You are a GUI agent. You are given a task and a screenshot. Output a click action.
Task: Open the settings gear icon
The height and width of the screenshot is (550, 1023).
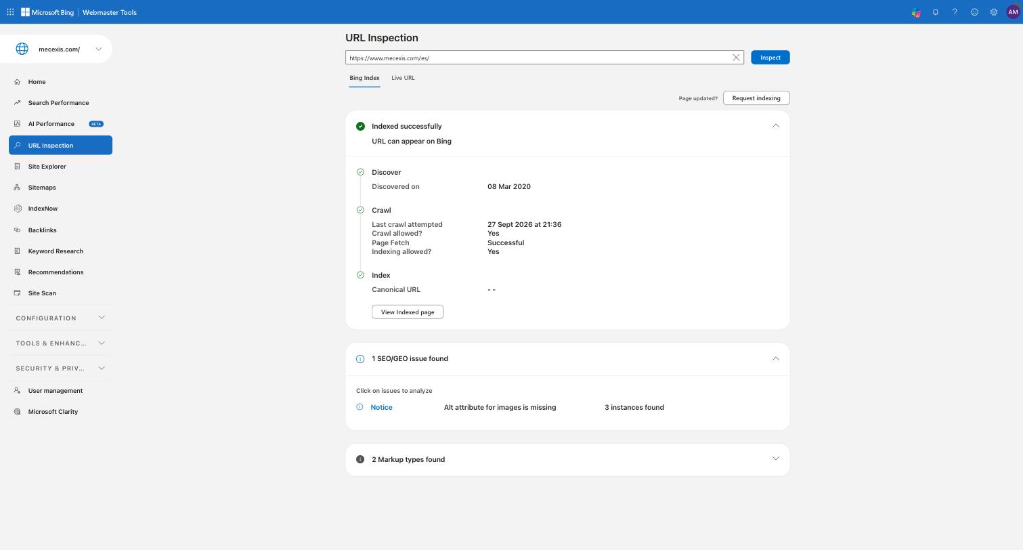pyautogui.click(x=994, y=12)
